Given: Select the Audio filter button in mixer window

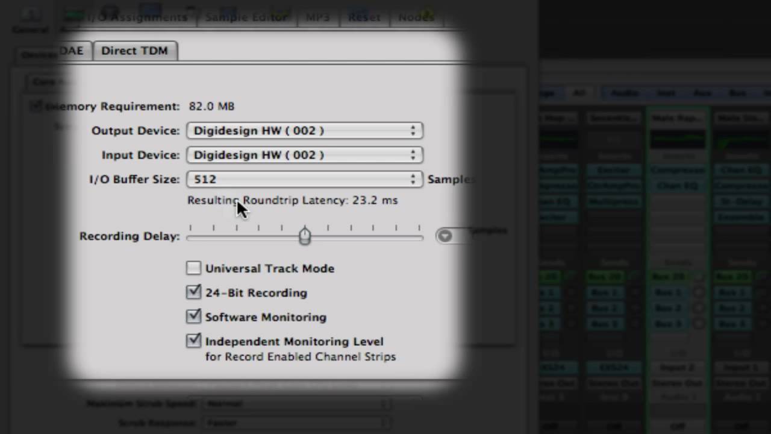Looking at the screenshot, I should coord(625,93).
